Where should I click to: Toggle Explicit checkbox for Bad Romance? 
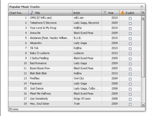[130, 64]
